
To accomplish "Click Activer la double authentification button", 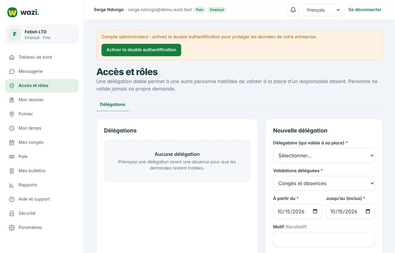I will [x=141, y=50].
